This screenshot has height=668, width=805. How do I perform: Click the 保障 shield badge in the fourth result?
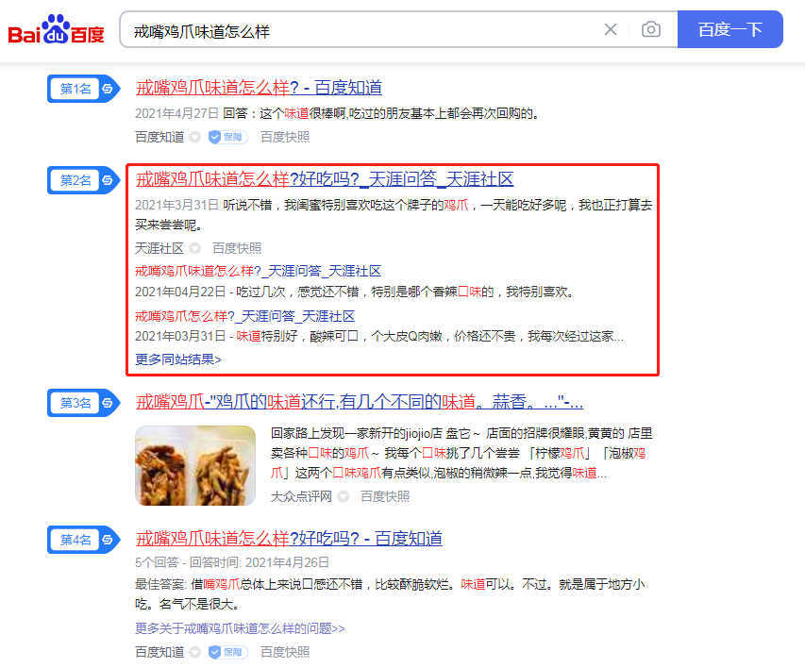coord(228,652)
